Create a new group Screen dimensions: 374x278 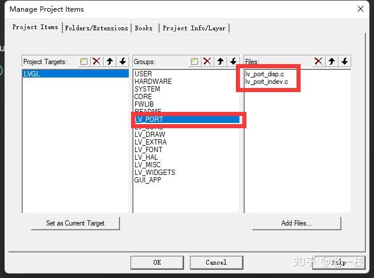pos(194,61)
